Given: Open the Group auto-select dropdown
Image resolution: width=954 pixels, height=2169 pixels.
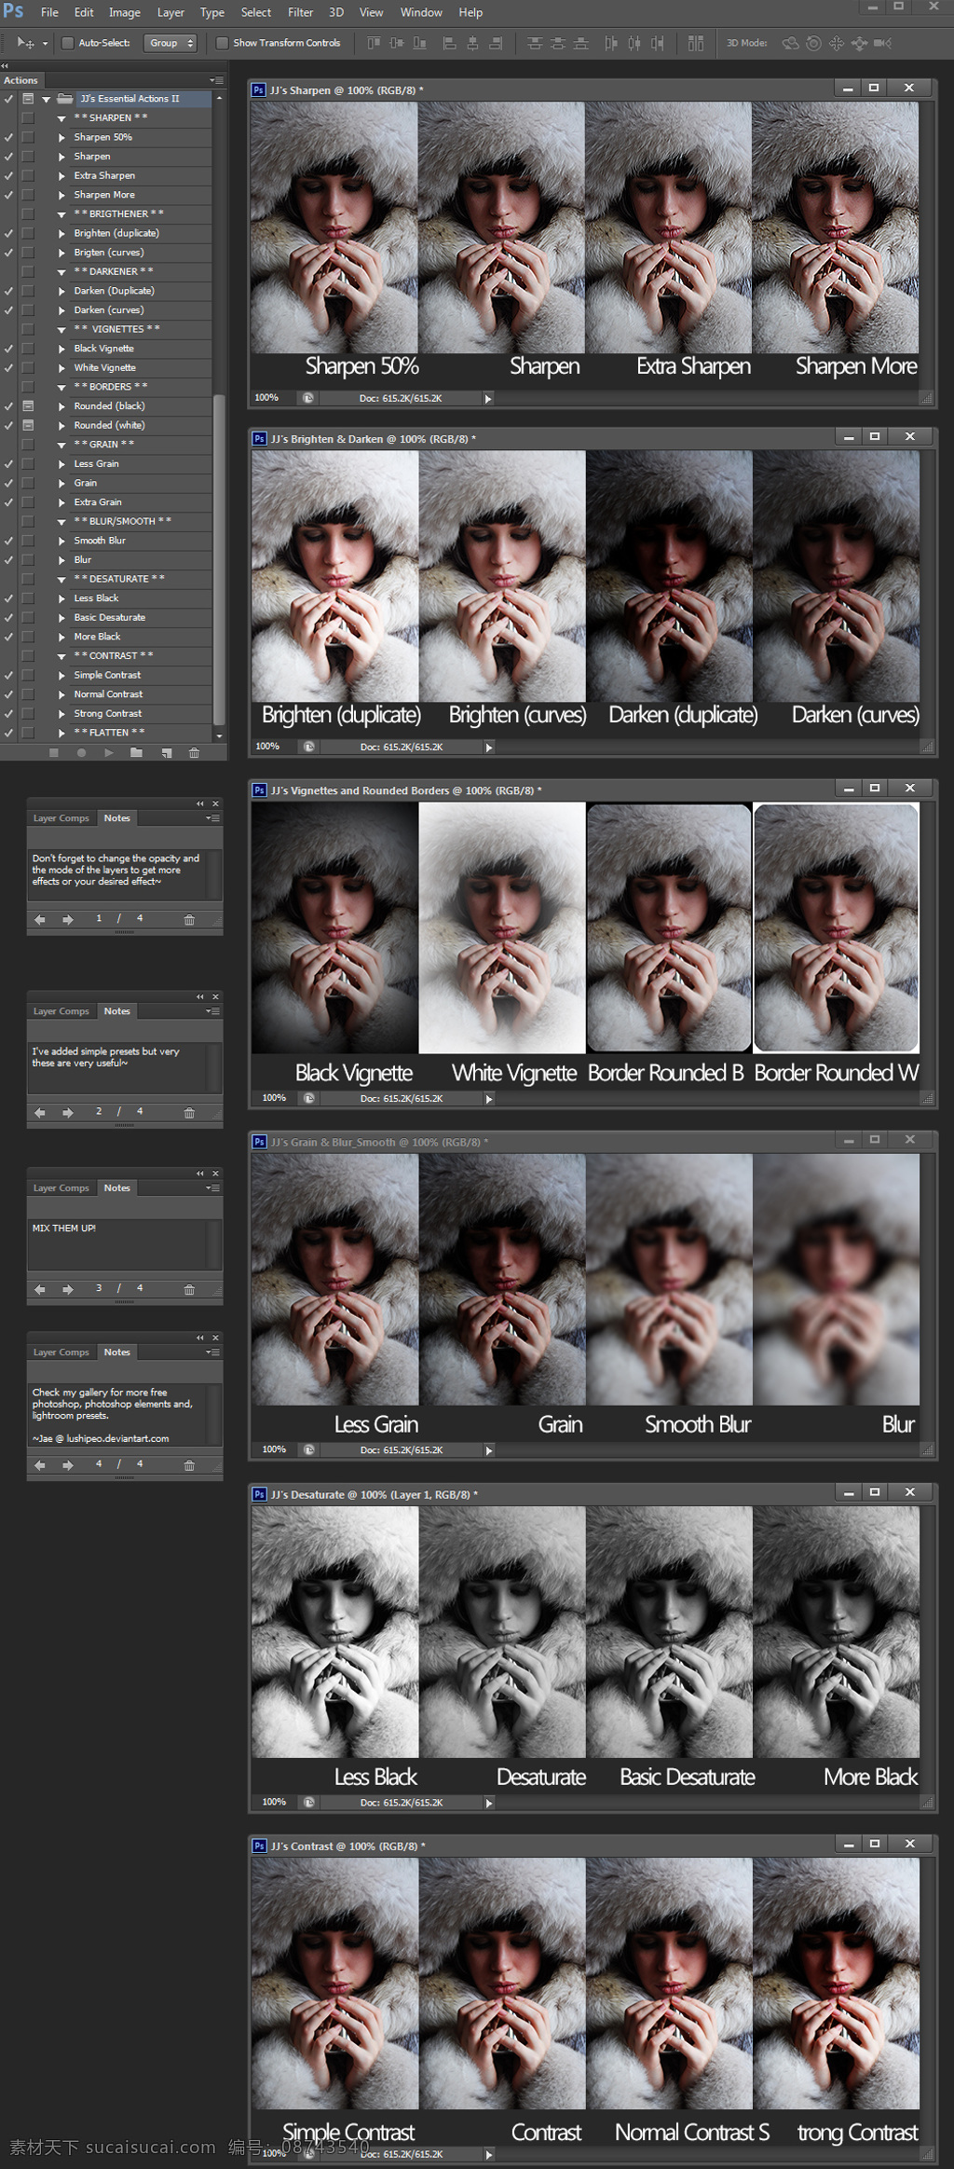Looking at the screenshot, I should pos(170,43).
